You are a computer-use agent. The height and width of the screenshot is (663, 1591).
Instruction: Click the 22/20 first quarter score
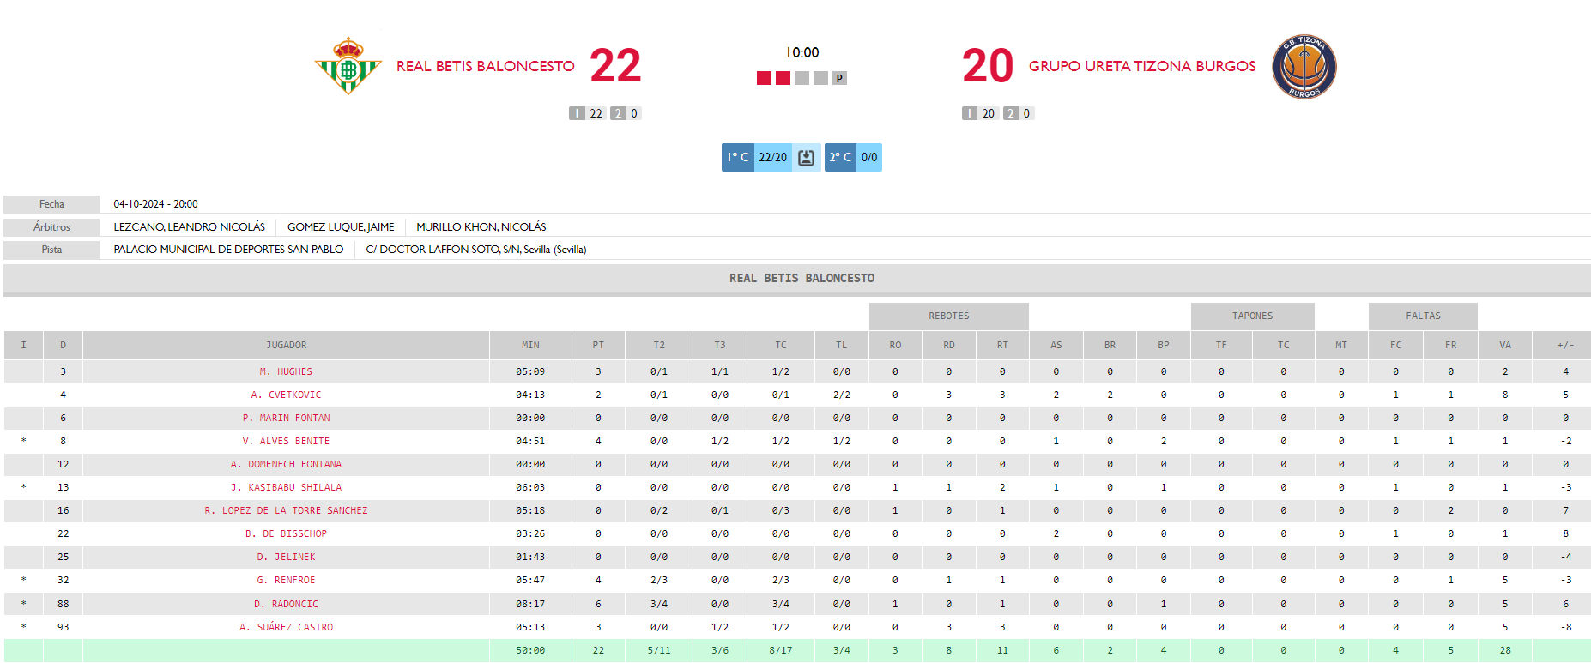772,158
